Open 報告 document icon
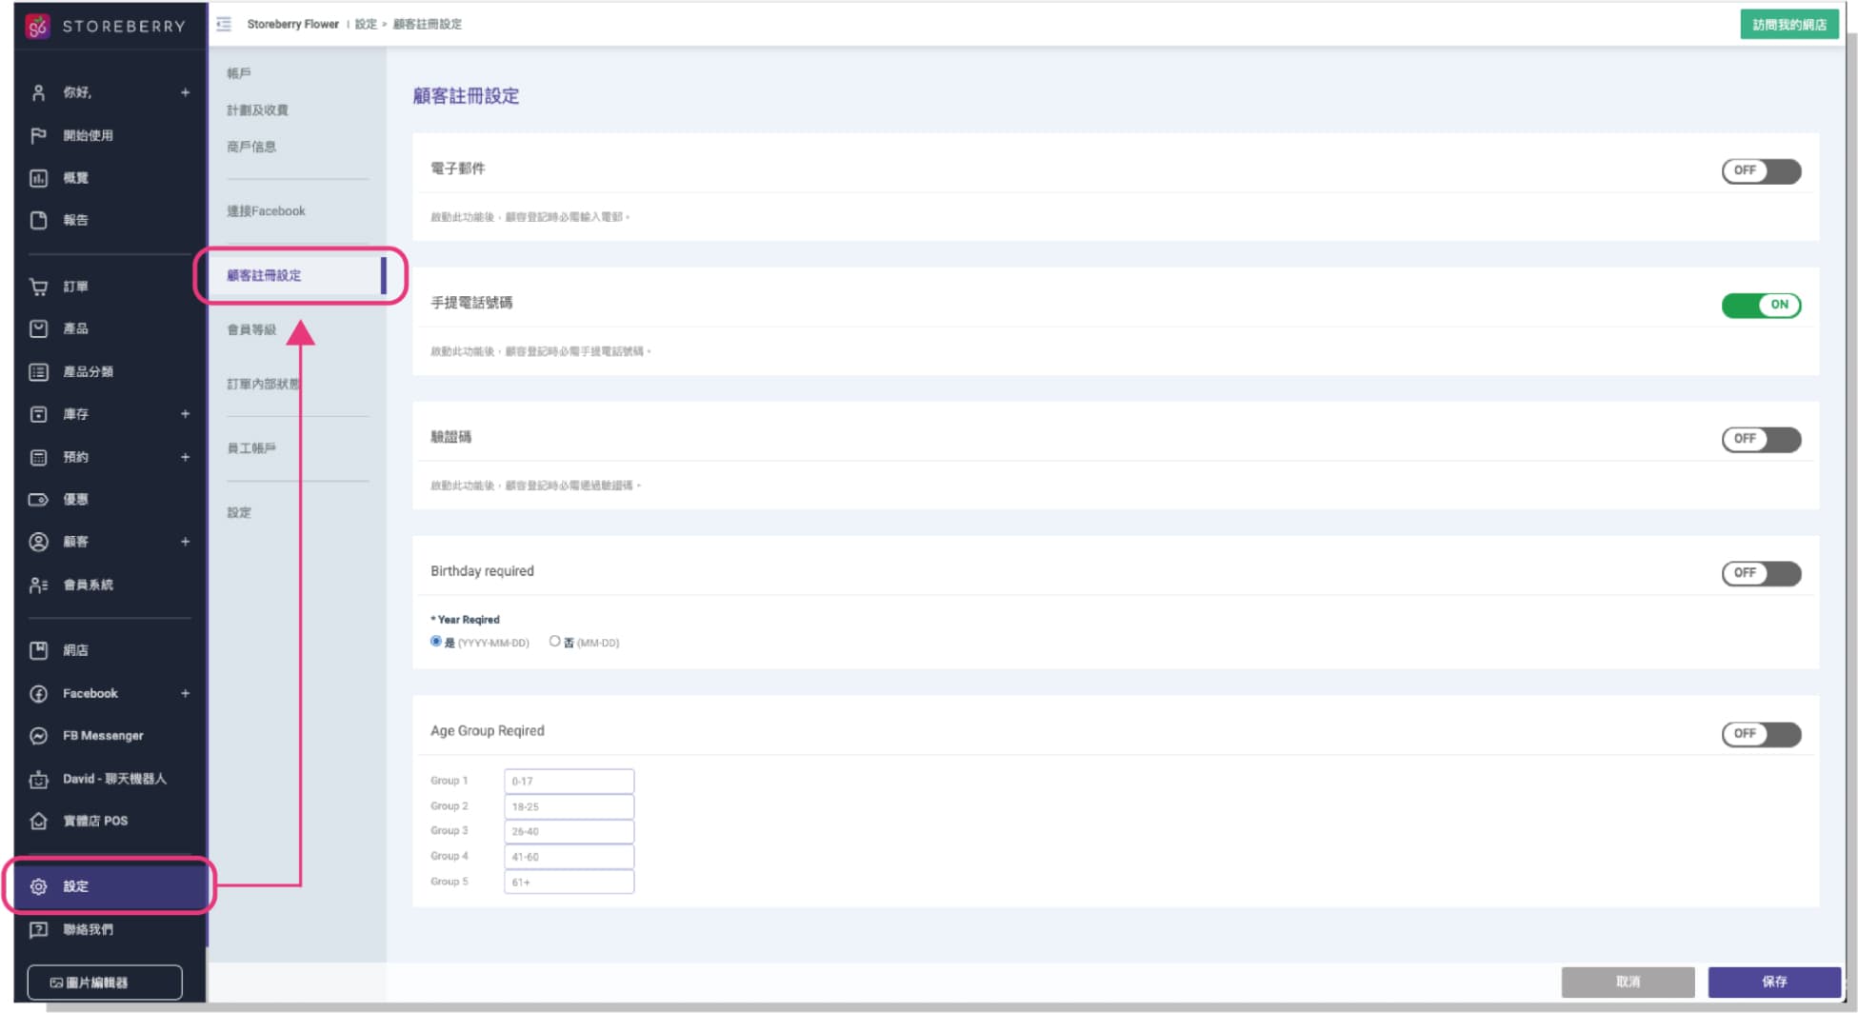This screenshot has height=1013, width=1858. point(38,220)
